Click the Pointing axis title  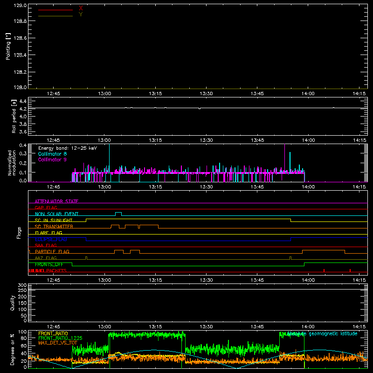click(8, 46)
